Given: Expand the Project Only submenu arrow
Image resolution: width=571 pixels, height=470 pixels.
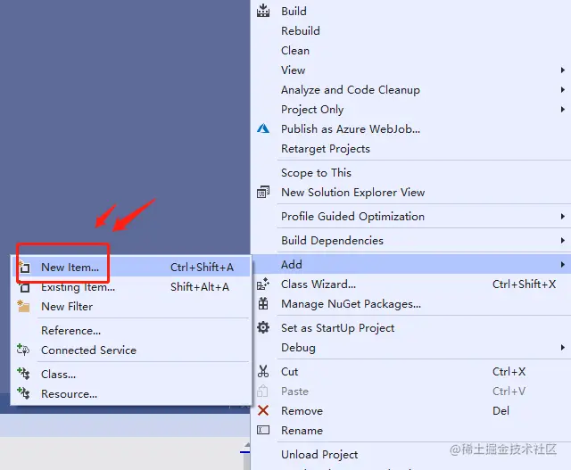Looking at the screenshot, I should 563,109.
